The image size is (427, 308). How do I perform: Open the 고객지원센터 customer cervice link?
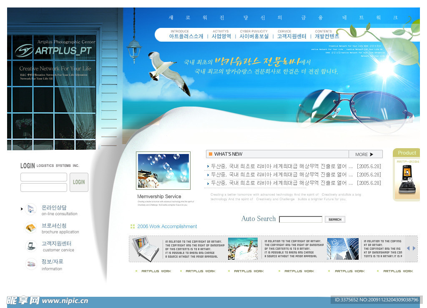point(58,246)
